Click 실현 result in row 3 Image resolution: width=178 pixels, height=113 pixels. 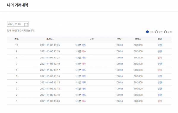click(160, 89)
